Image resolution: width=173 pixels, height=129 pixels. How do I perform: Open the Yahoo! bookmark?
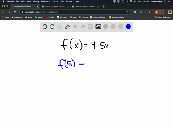coord(39,17)
